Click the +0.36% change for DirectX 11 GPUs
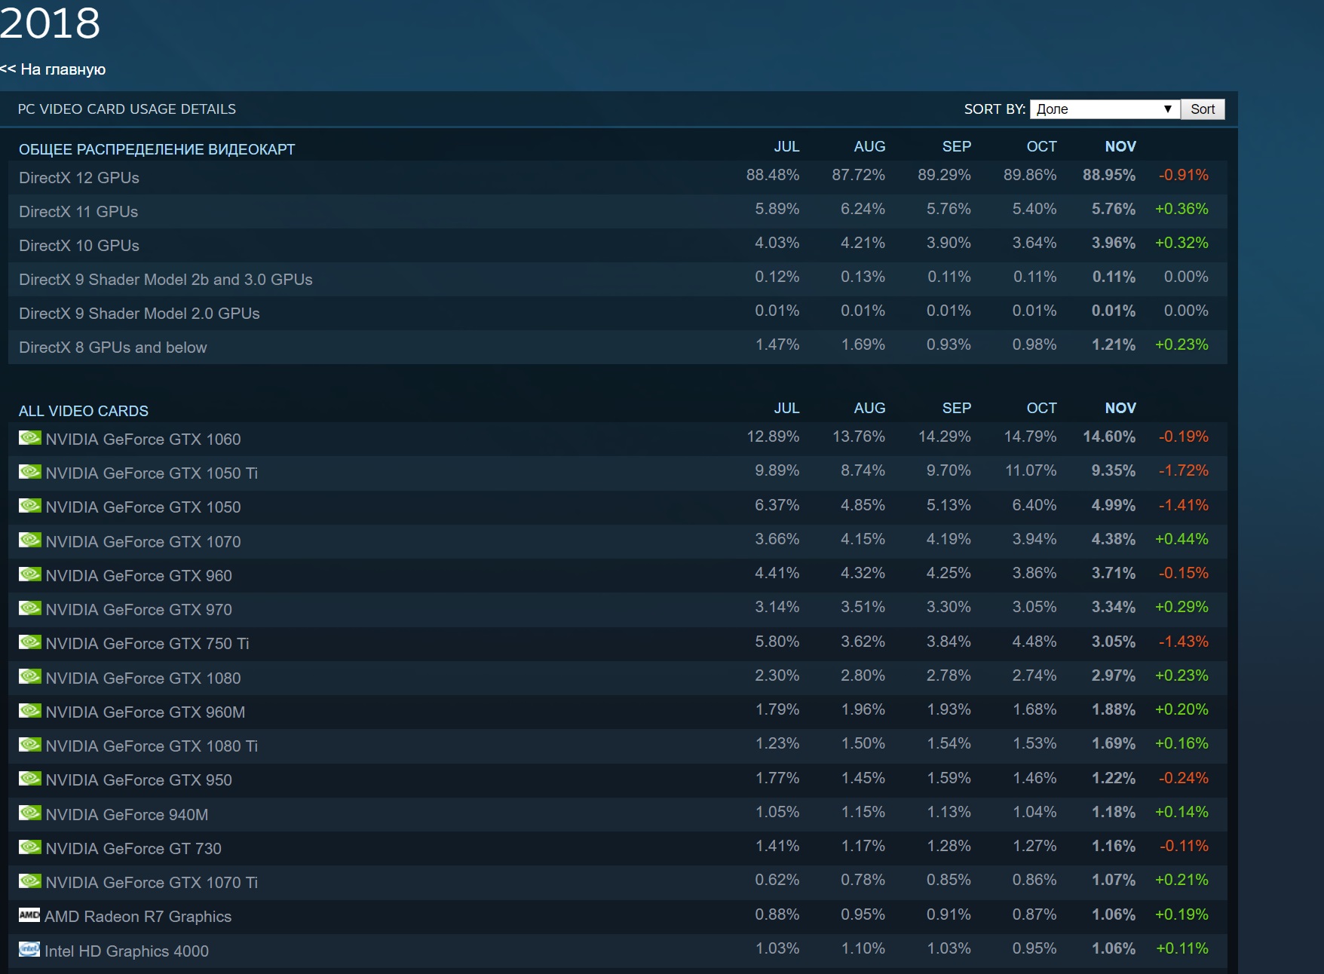The width and height of the screenshot is (1324, 974). coord(1181,209)
